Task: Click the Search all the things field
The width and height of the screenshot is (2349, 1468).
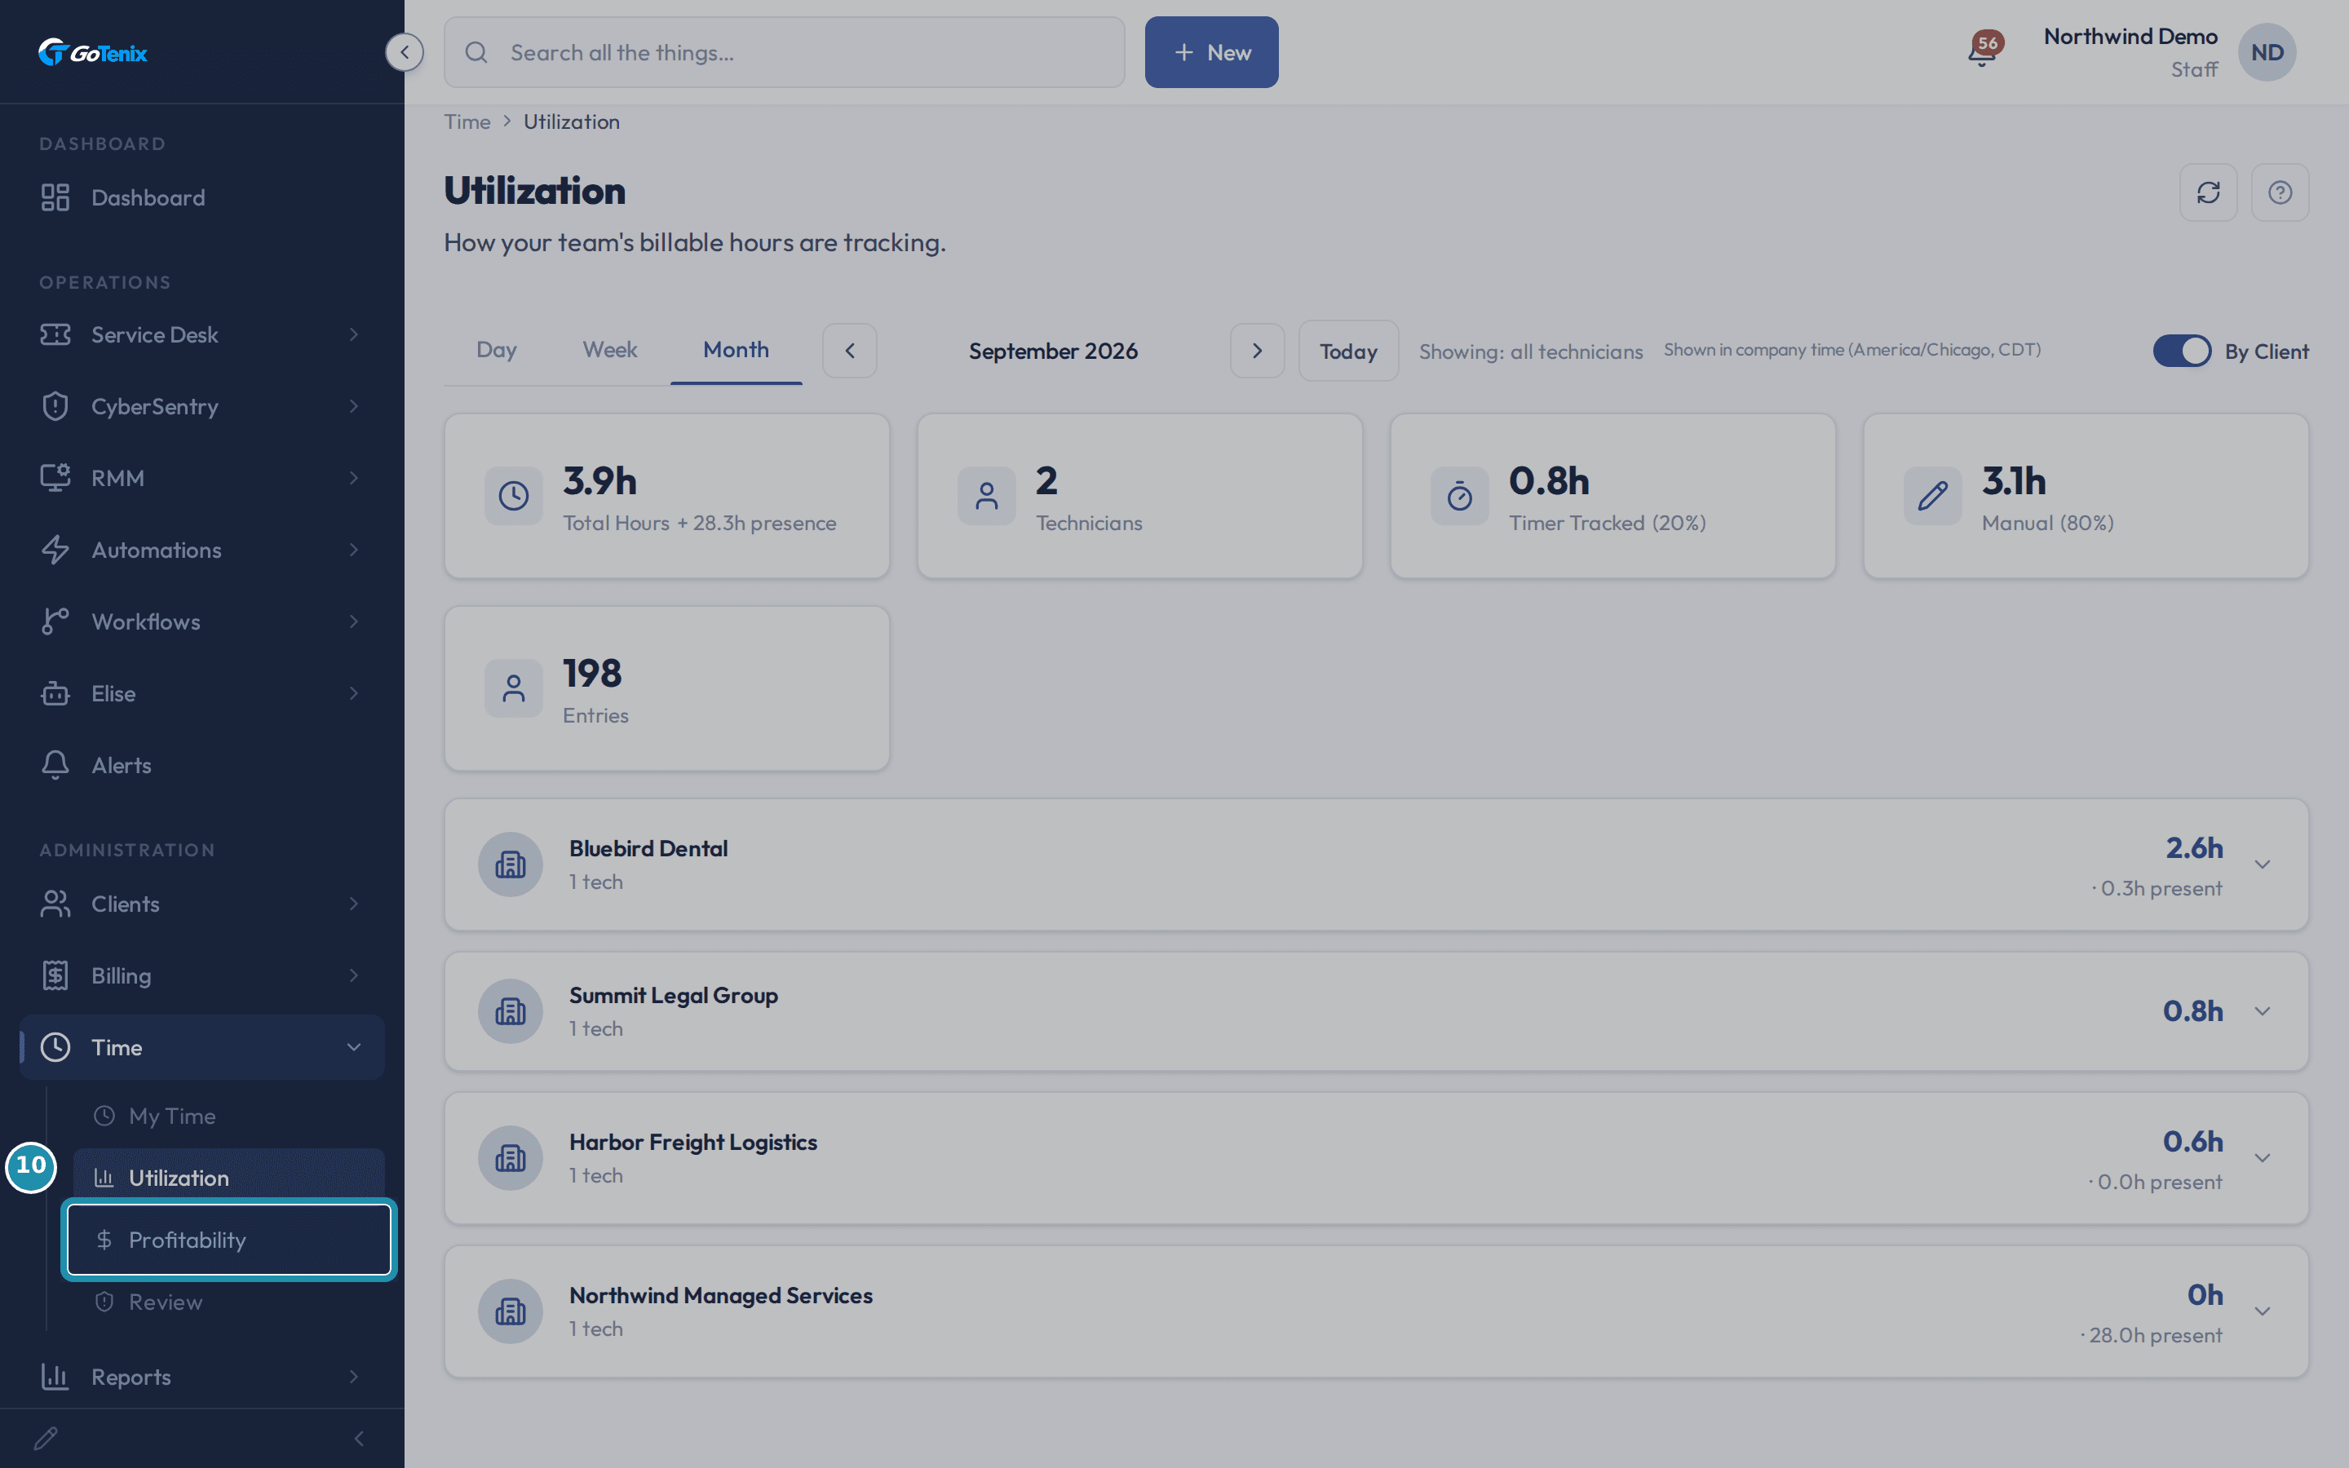Action: pyautogui.click(x=785, y=52)
